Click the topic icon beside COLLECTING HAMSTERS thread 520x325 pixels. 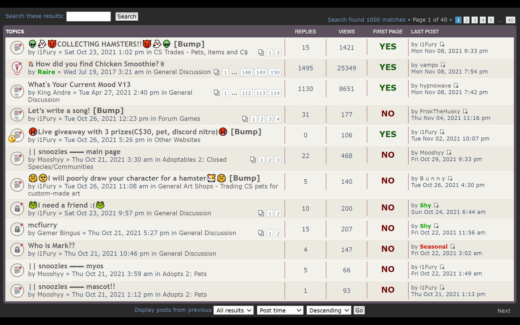(x=17, y=48)
